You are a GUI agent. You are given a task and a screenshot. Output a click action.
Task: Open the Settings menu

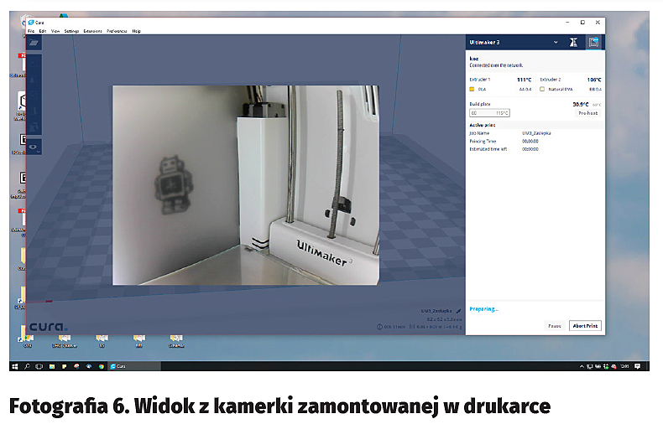pos(71,31)
